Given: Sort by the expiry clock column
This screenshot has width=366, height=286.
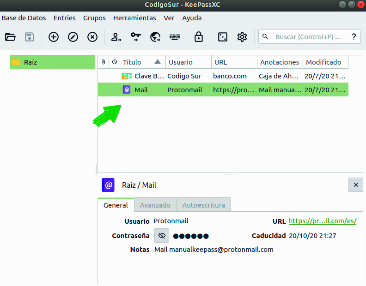Looking at the screenshot, I should tap(115, 62).
